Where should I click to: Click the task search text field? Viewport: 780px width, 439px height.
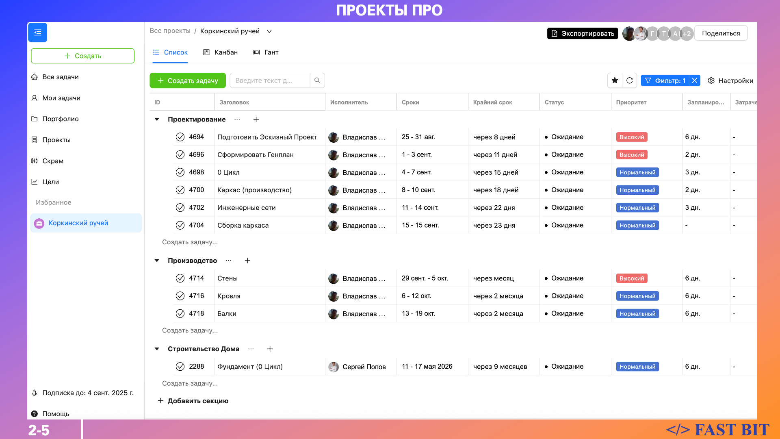pos(270,80)
